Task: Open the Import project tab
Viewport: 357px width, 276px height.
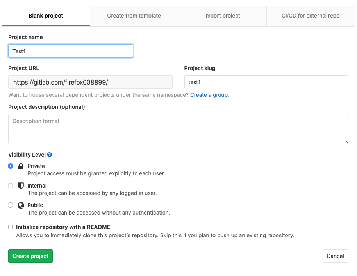Action: [x=222, y=16]
